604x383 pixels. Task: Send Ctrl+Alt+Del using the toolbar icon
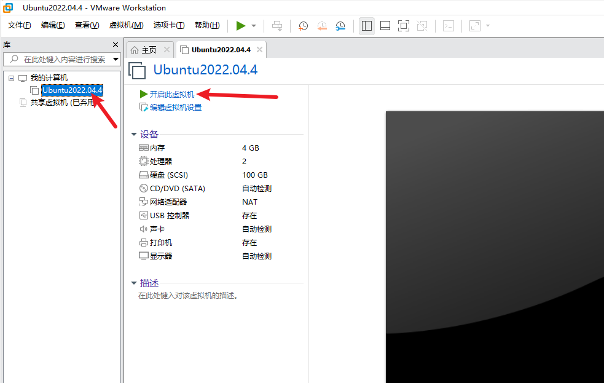click(x=277, y=26)
